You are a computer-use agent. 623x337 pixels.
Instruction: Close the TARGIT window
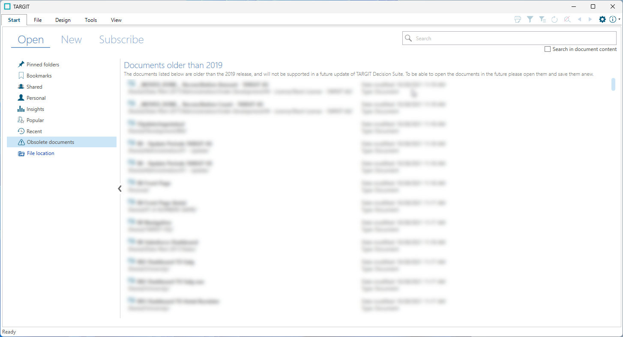click(x=613, y=6)
